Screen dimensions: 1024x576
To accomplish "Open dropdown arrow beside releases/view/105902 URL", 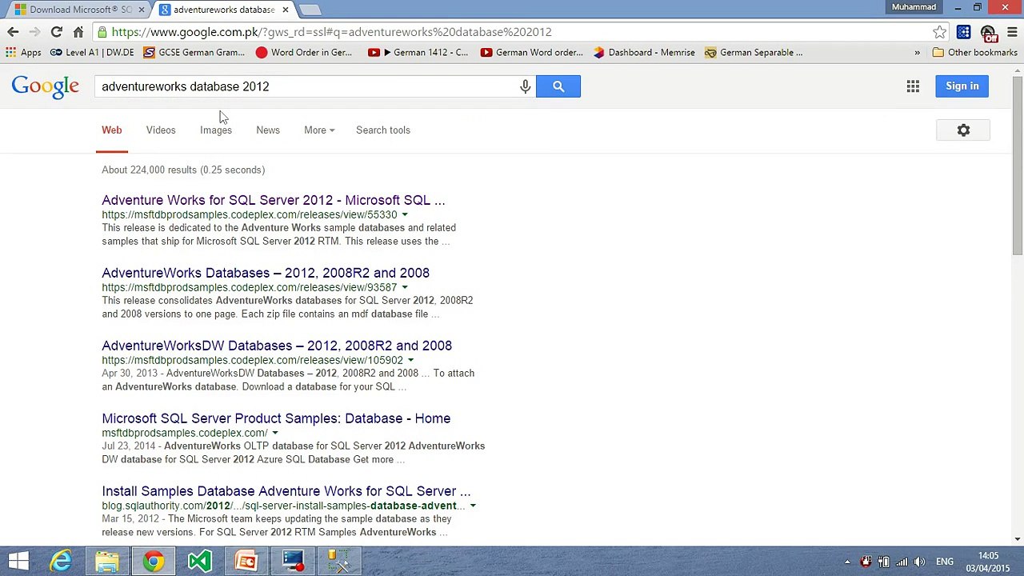I will click(x=411, y=360).
